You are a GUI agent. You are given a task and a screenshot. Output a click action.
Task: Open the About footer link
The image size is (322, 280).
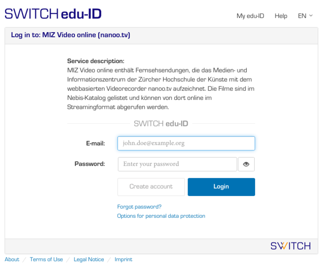[x=12, y=259]
